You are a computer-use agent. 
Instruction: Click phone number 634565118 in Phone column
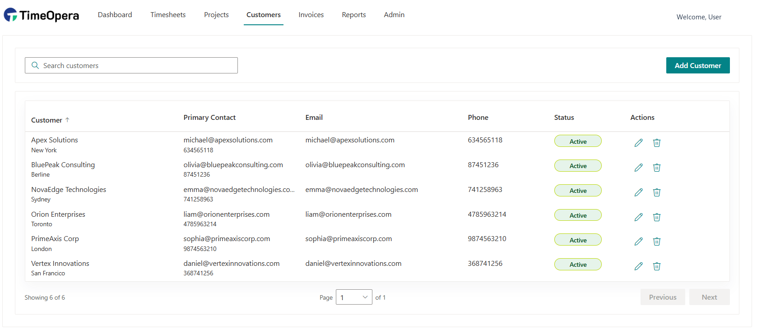(485, 140)
